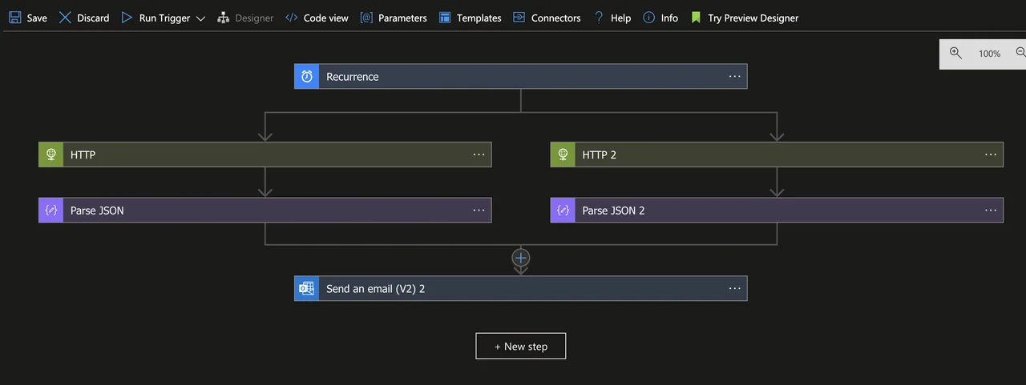Screen dimensions: 1026x385
Task: Open the Connectors option
Action: coord(547,18)
